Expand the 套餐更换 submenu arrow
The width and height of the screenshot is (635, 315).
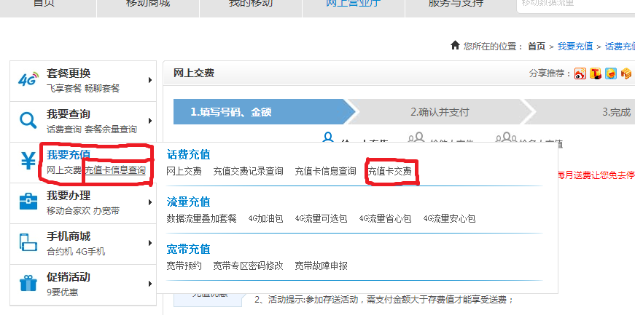coord(150,80)
